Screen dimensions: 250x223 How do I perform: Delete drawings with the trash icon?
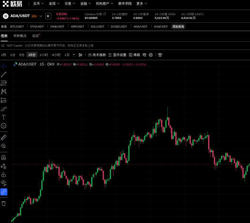[4, 204]
